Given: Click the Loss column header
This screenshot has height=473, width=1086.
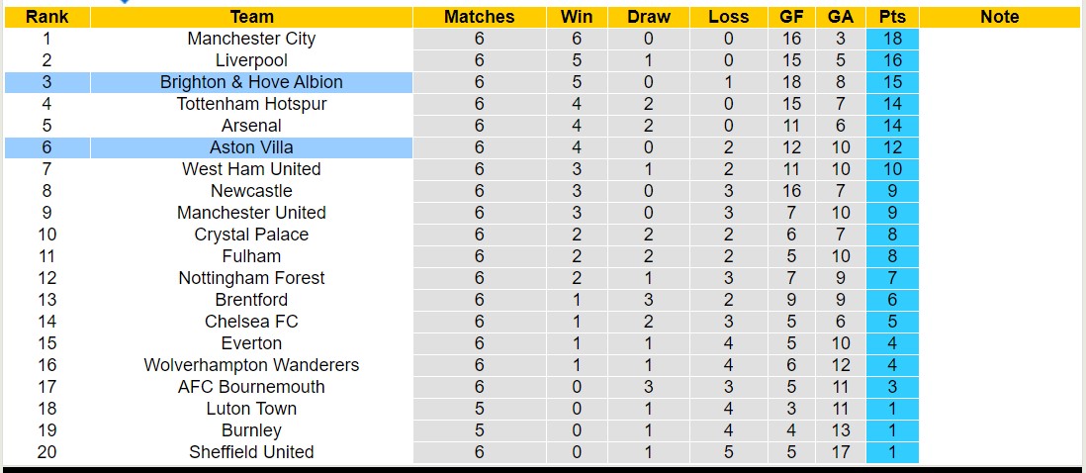Looking at the screenshot, I should click(728, 17).
